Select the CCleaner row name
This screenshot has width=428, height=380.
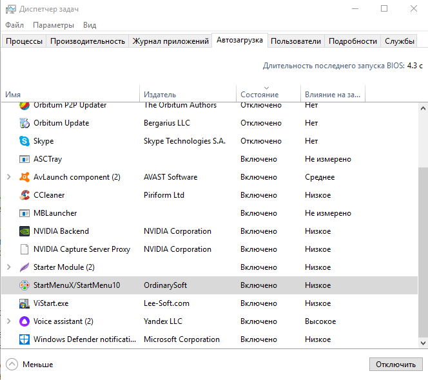point(49,195)
